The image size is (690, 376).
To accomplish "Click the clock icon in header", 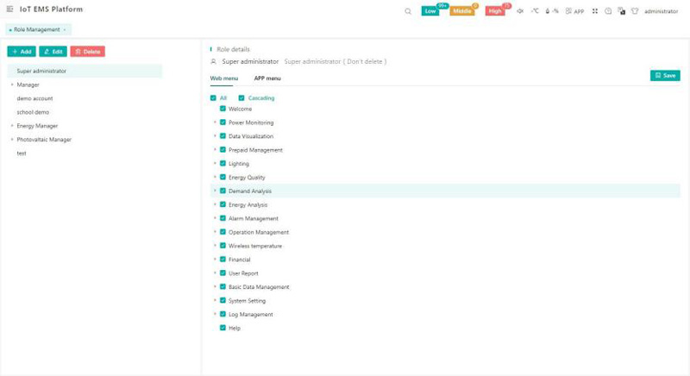I will [608, 11].
